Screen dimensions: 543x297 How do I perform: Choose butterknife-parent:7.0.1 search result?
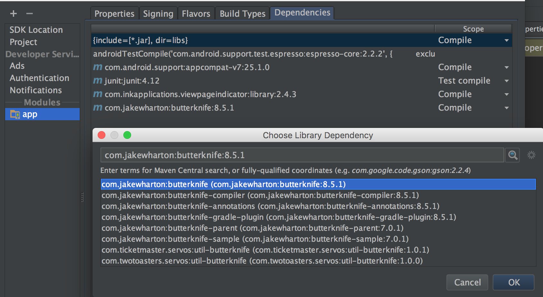click(318, 228)
